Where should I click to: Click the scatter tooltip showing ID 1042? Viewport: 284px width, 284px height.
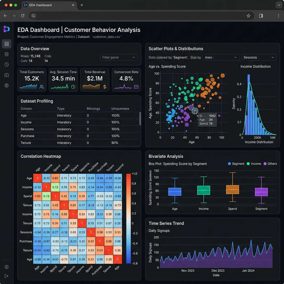(x=207, y=120)
